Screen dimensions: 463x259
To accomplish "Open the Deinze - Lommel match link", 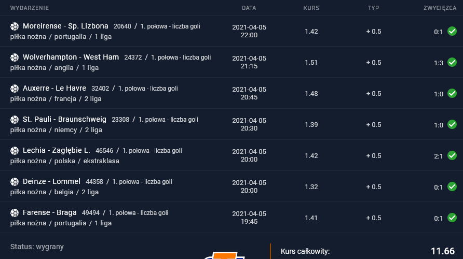I will pos(51,181).
